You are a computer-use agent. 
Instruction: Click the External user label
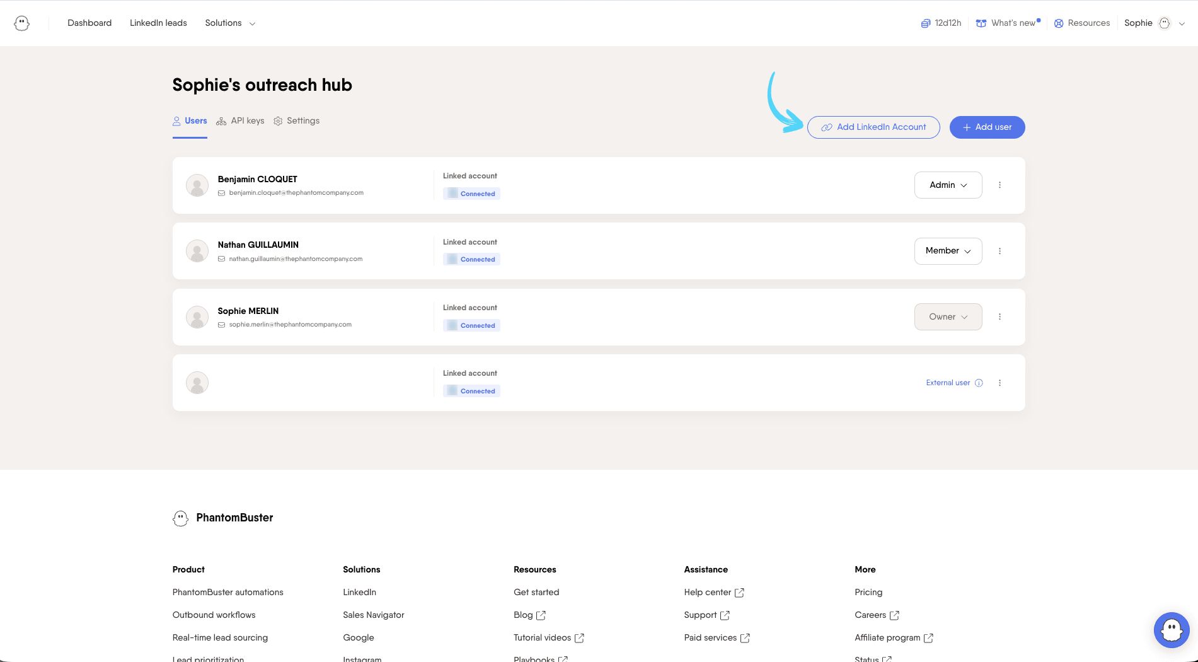point(948,383)
